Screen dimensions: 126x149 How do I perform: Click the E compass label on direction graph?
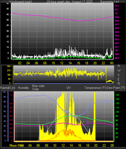coord(118,79)
